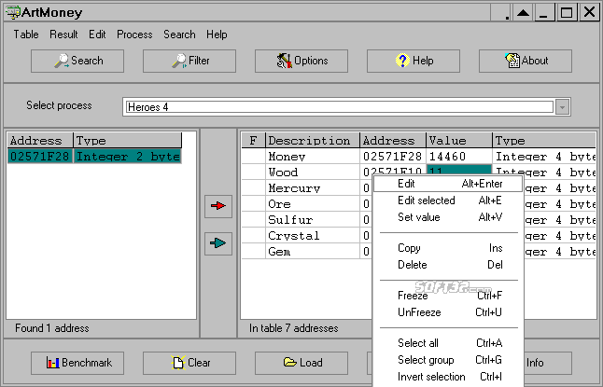Viewport: 603px width, 387px height.
Task: Click the Load button with folder icon
Action: coord(301,363)
